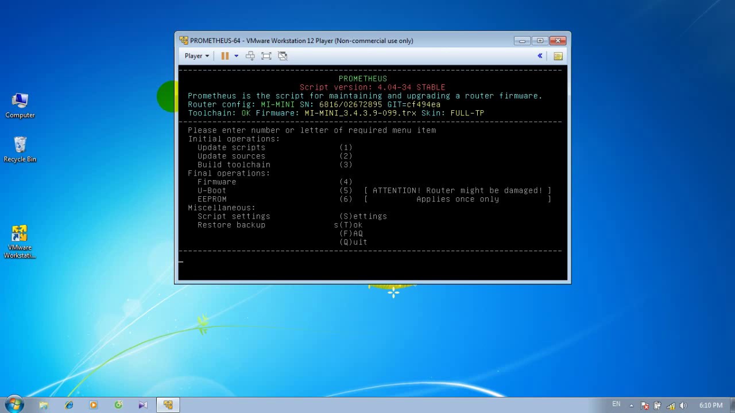Select the VMware Workstation desktop shortcut
Screen dimensions: 735x413
(20, 242)
